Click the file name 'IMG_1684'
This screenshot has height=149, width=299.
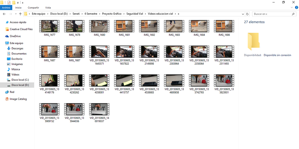coord(199,35)
